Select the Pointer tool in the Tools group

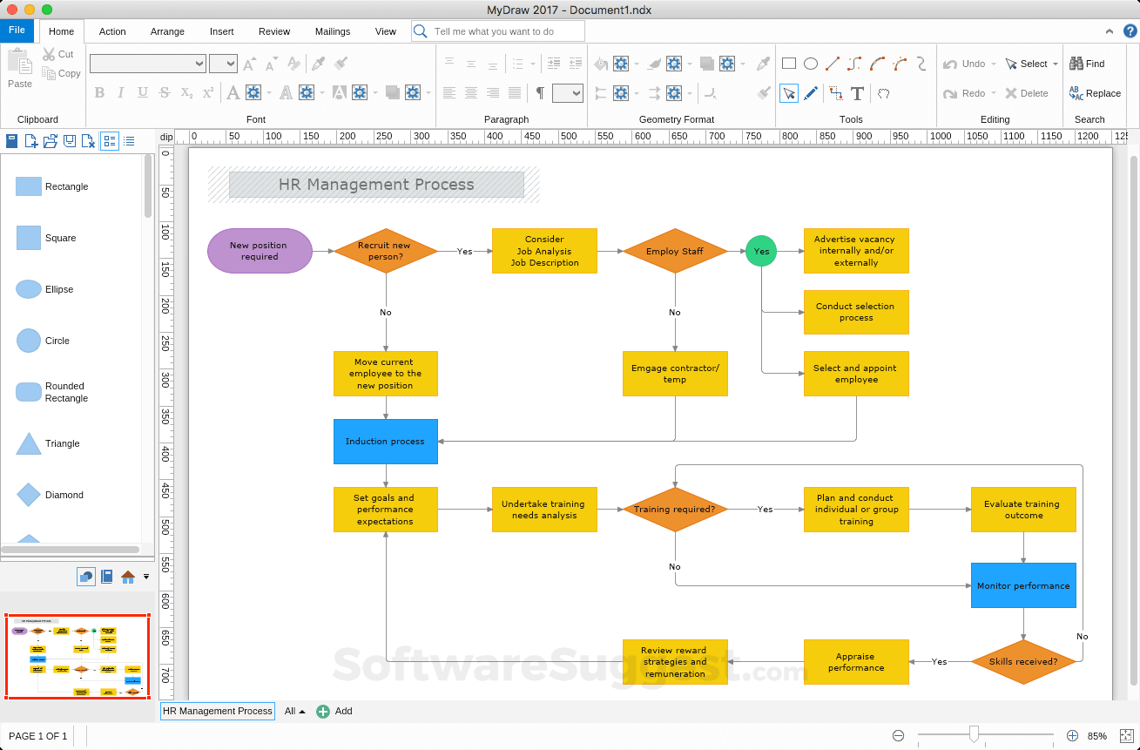point(789,93)
